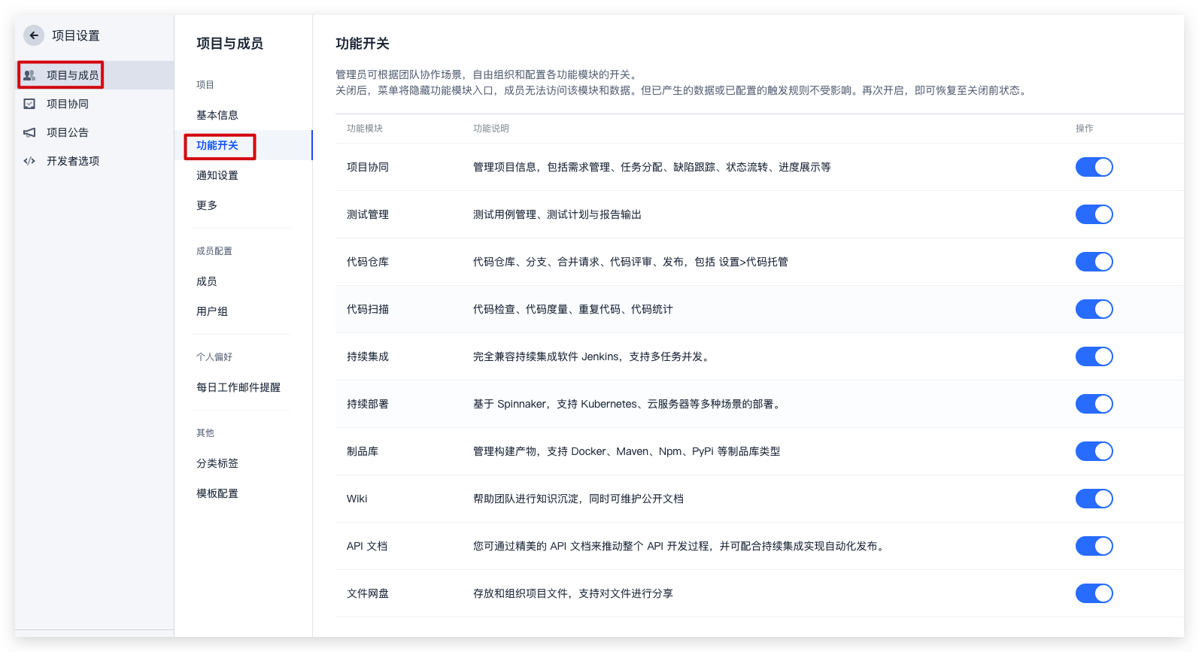The height and width of the screenshot is (652, 1199).
Task: Toggle the Wiki feature switch
Action: pyautogui.click(x=1094, y=499)
